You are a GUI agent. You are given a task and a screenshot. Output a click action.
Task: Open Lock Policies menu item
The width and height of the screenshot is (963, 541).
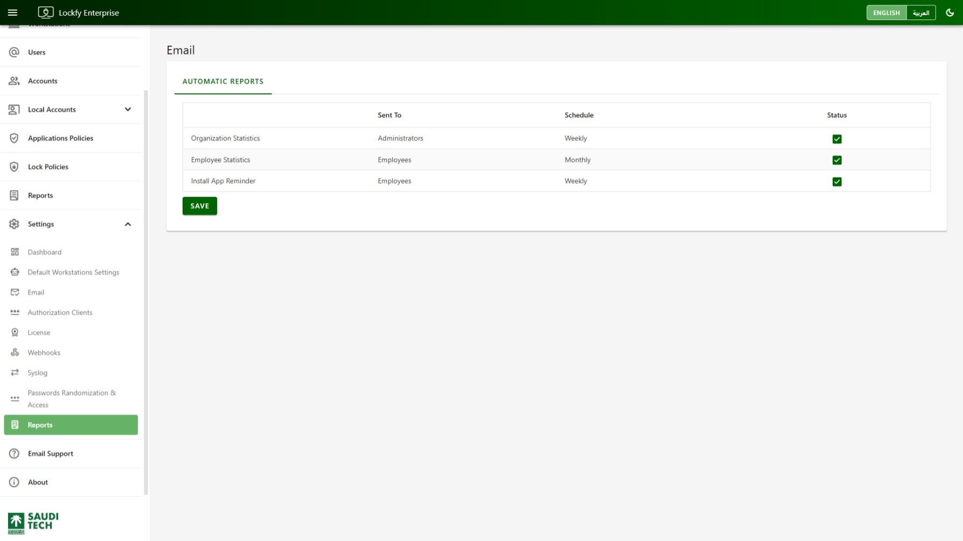pos(71,167)
